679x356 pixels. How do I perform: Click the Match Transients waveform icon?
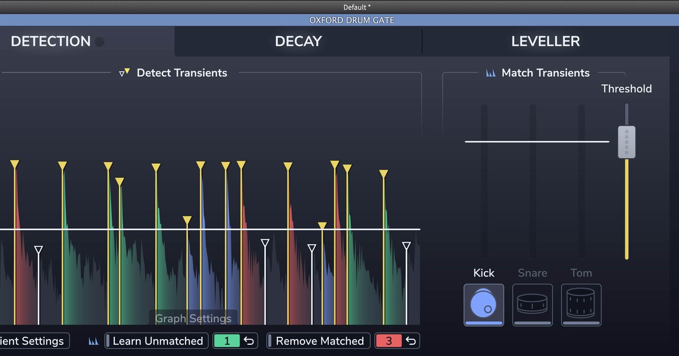[x=491, y=73]
